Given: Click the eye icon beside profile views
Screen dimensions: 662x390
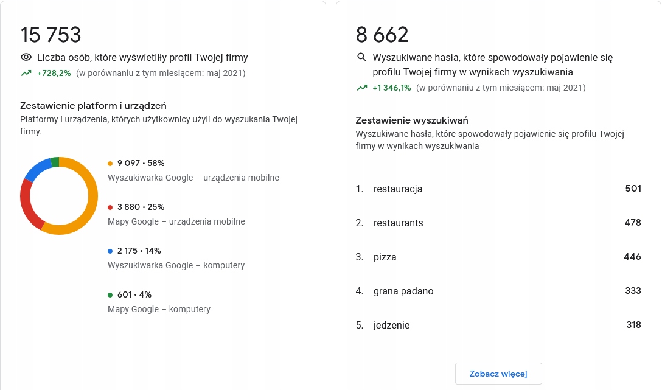Looking at the screenshot, I should point(26,58).
